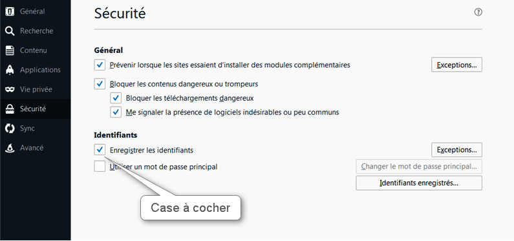Click the Général sidebar icon

click(x=10, y=12)
